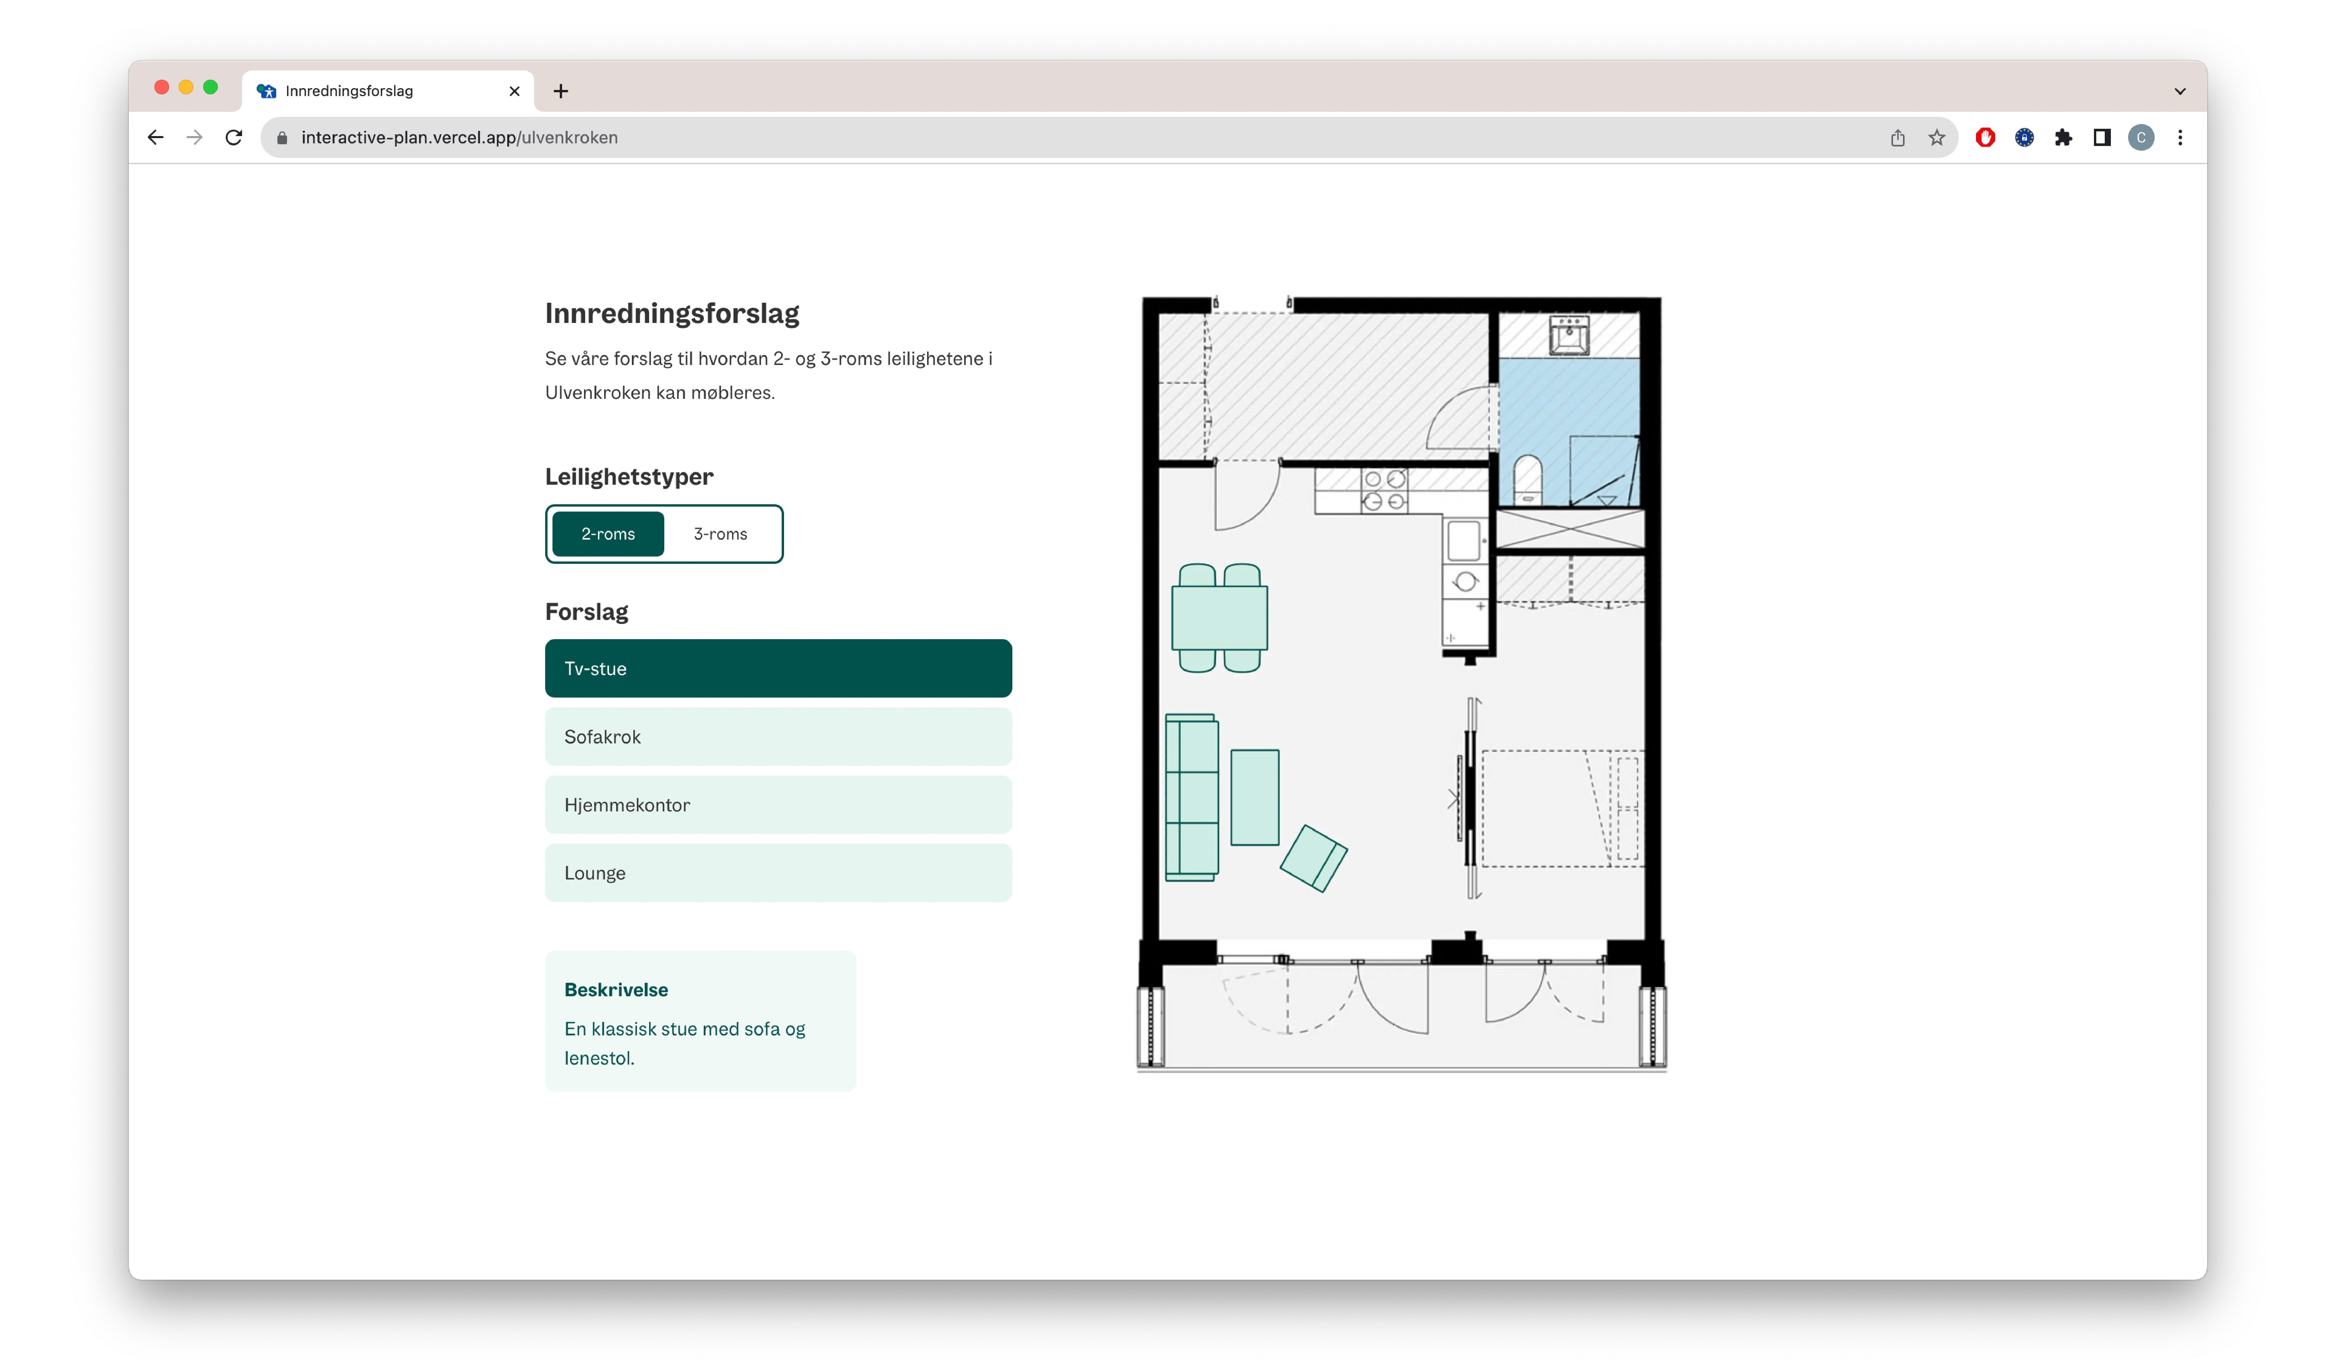Bookmark this page with star icon

(x=1937, y=137)
